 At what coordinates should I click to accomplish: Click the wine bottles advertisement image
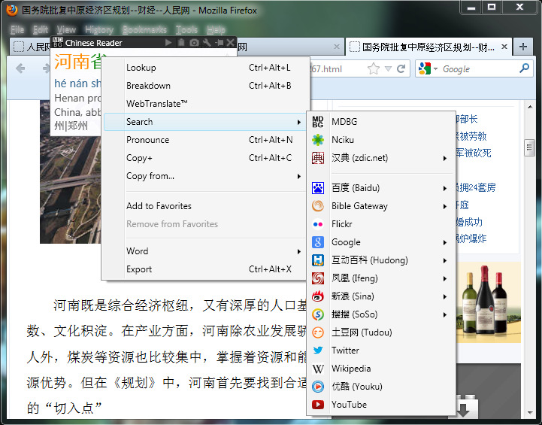tap(488, 302)
